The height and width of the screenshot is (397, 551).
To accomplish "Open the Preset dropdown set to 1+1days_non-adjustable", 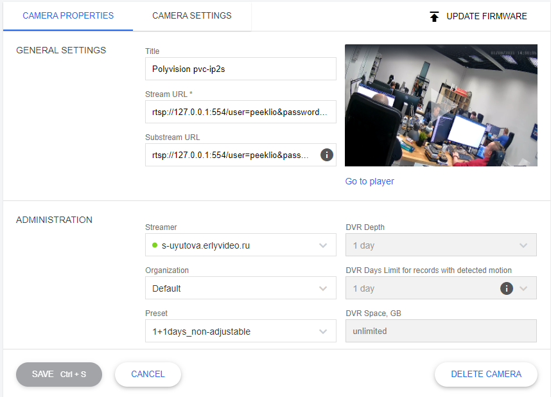I will click(324, 331).
